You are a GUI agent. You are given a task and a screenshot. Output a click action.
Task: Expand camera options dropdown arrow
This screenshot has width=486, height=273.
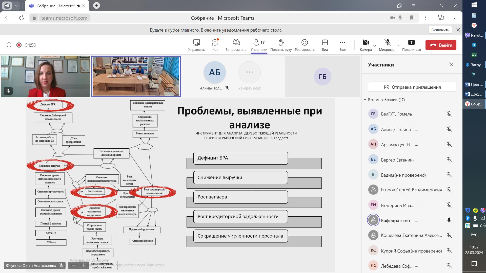point(375,45)
